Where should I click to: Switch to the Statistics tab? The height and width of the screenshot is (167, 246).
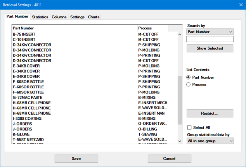pyautogui.click(x=40, y=17)
